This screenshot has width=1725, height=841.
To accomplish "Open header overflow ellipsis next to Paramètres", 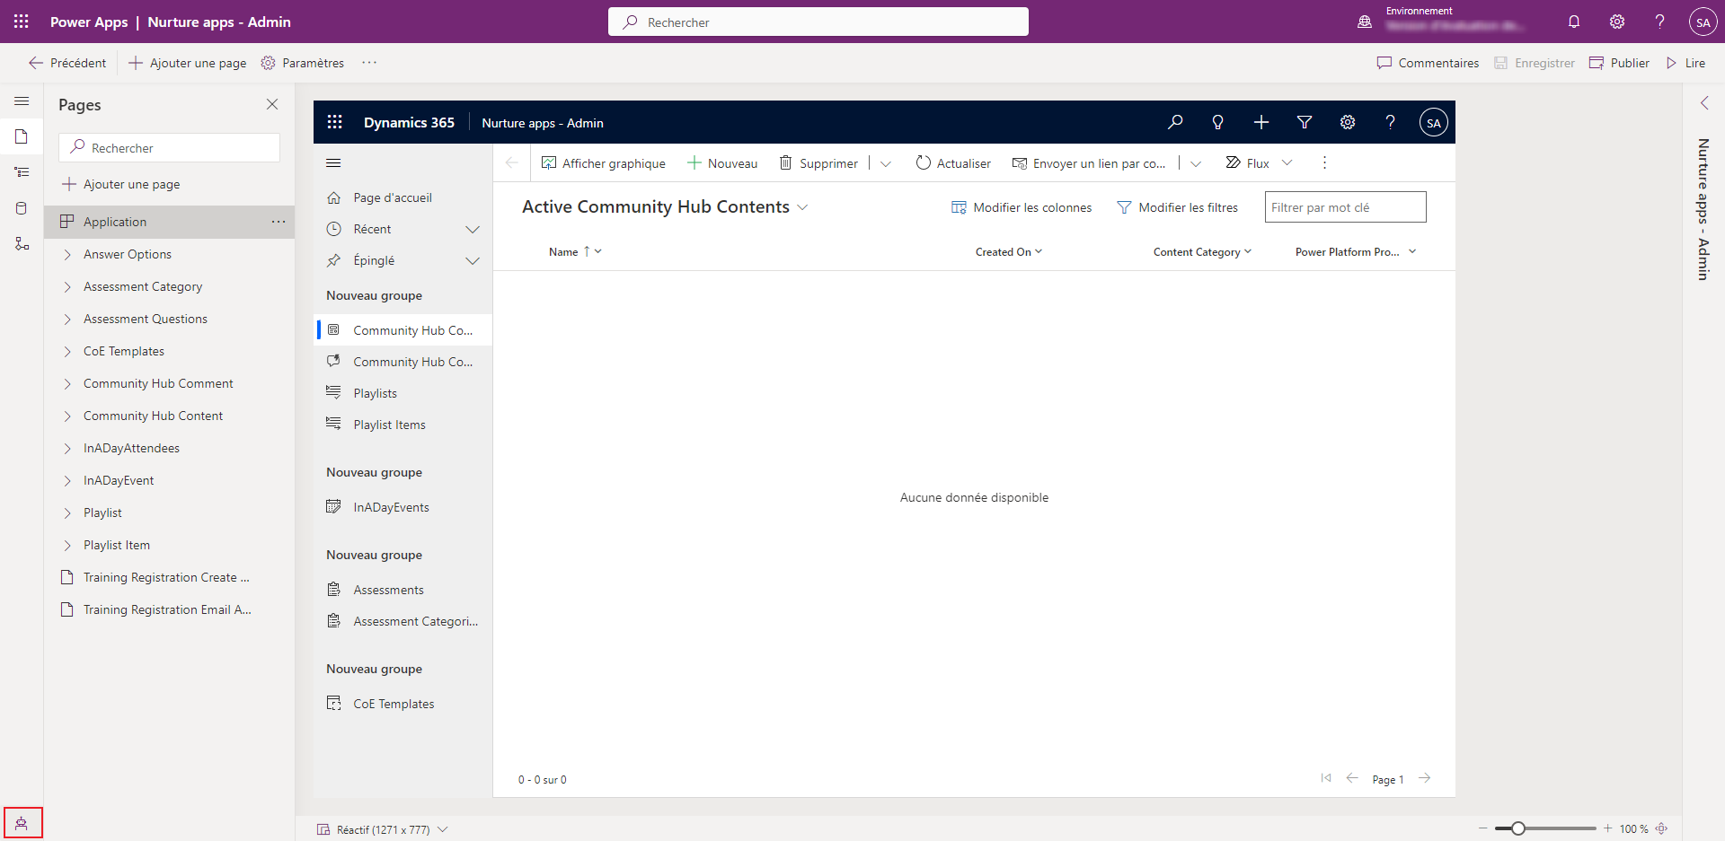I will pyautogui.click(x=369, y=63).
